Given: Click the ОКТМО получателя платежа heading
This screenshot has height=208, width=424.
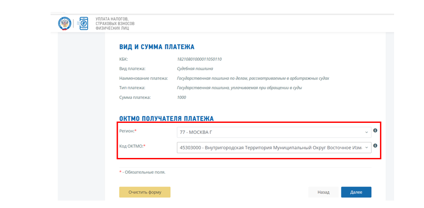Looking at the screenshot, I should pos(166,118).
